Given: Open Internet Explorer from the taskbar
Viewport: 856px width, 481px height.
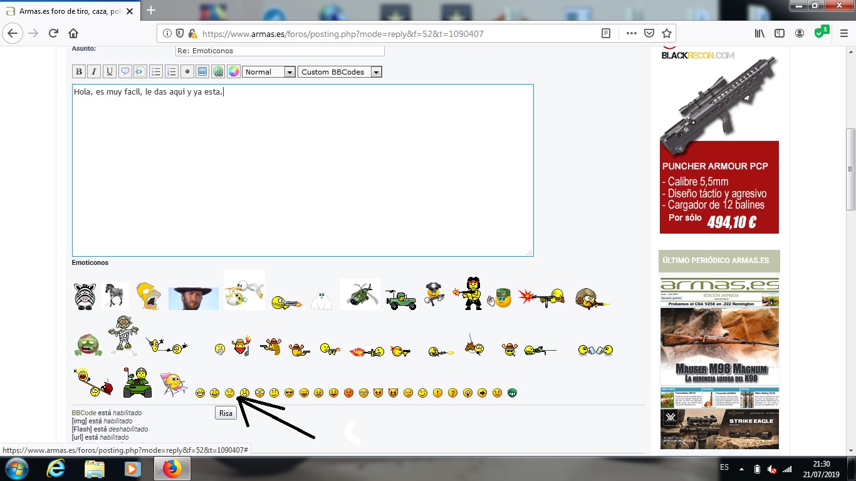Looking at the screenshot, I should click(x=56, y=468).
